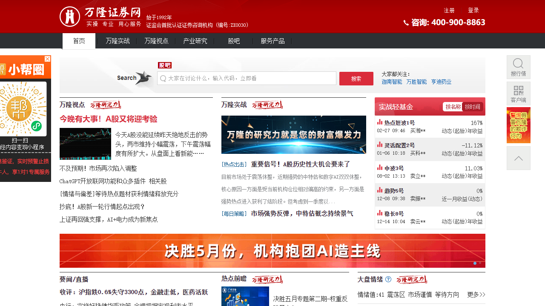Open article [情绪与偏差]等待热点题材获利

click(x=119, y=194)
